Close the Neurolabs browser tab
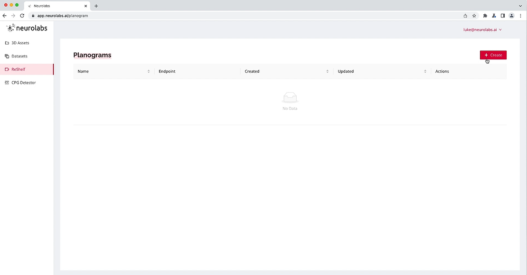This screenshot has height=275, width=527. tap(85, 6)
